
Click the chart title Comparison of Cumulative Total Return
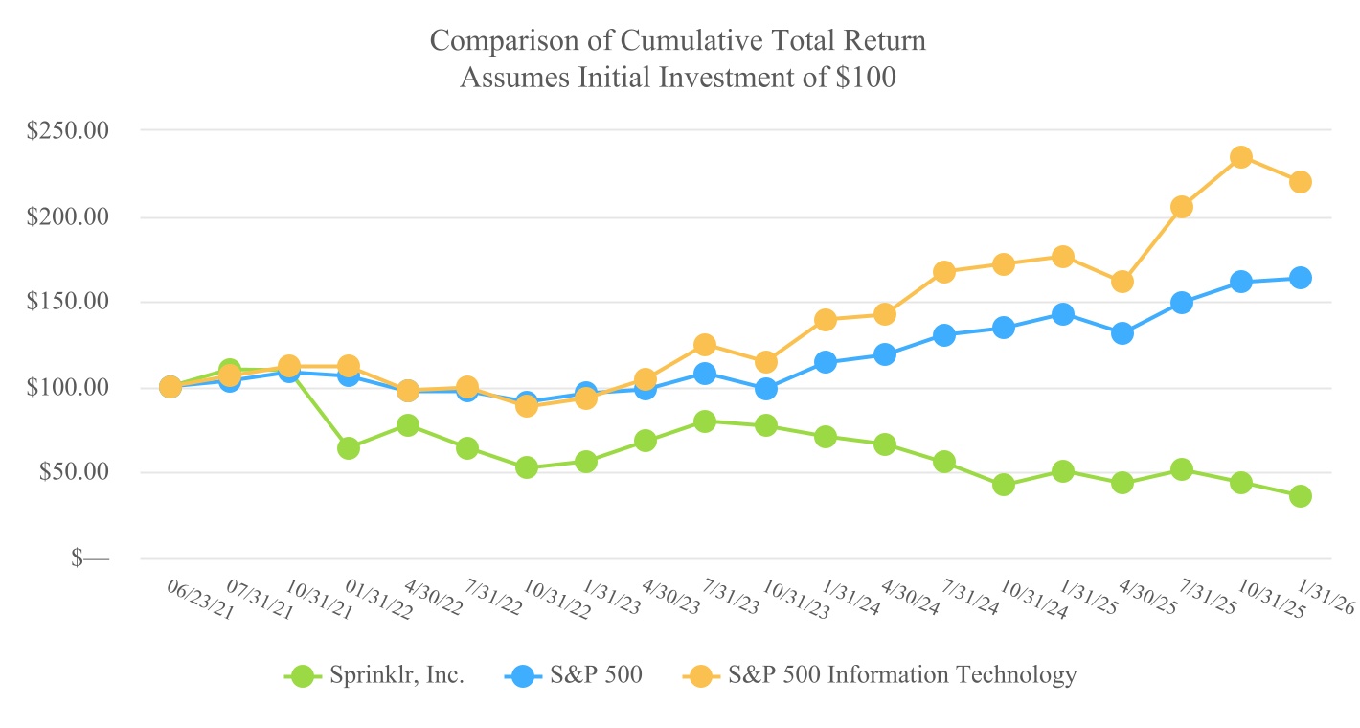pyautogui.click(x=678, y=41)
